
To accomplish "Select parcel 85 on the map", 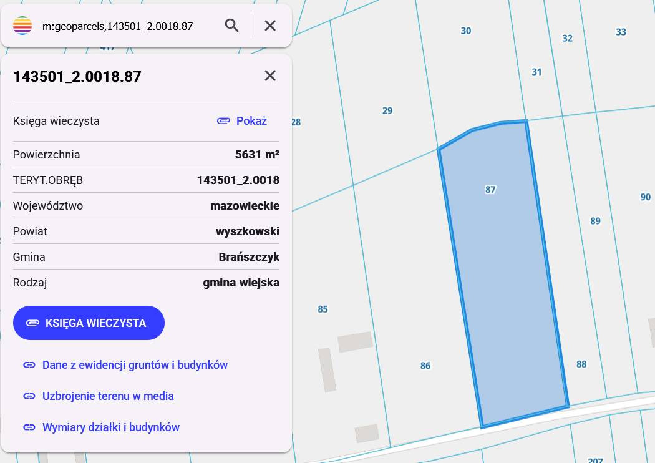I will 323,309.
